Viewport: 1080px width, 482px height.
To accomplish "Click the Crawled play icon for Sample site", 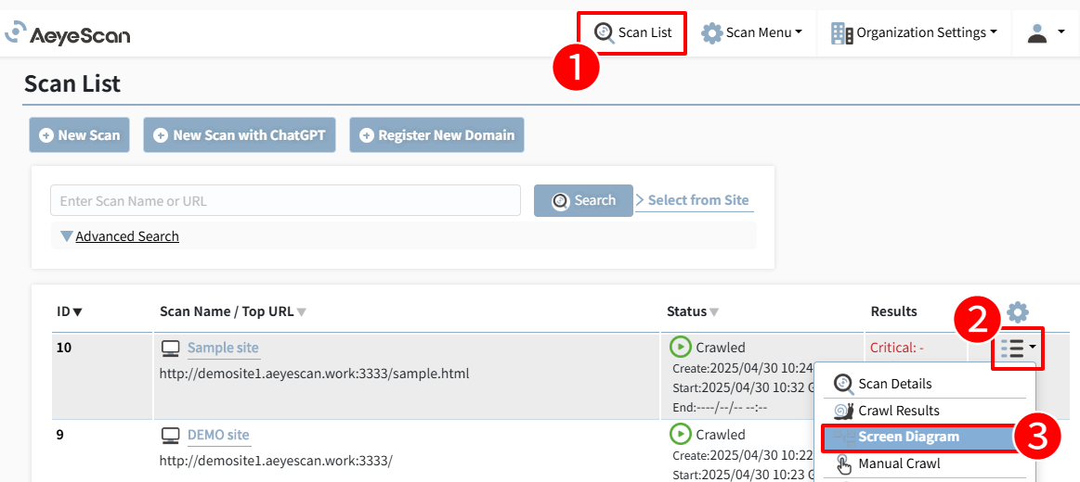I will click(681, 348).
